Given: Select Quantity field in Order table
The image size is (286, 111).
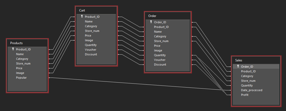Looking at the screenshot, I should pyautogui.click(x=160, y=55).
